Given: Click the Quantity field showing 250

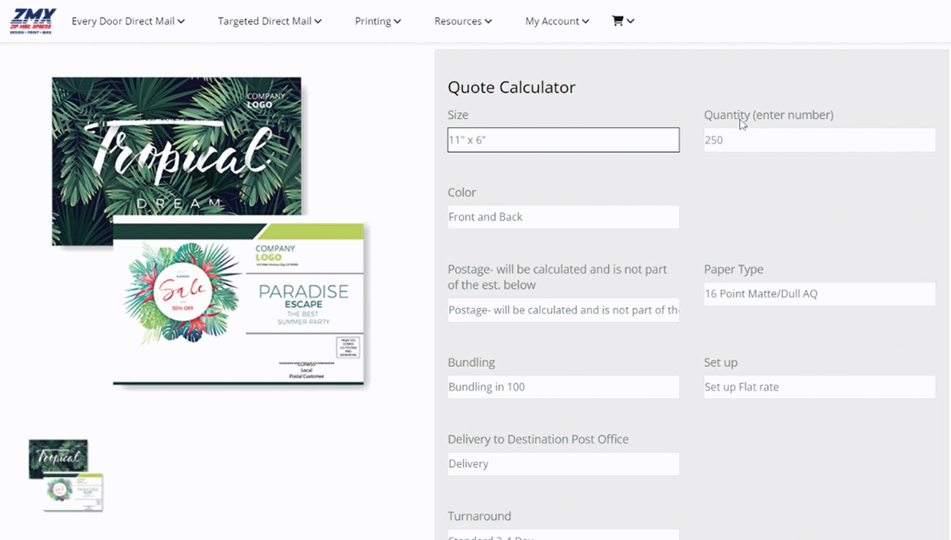Looking at the screenshot, I should click(x=820, y=140).
